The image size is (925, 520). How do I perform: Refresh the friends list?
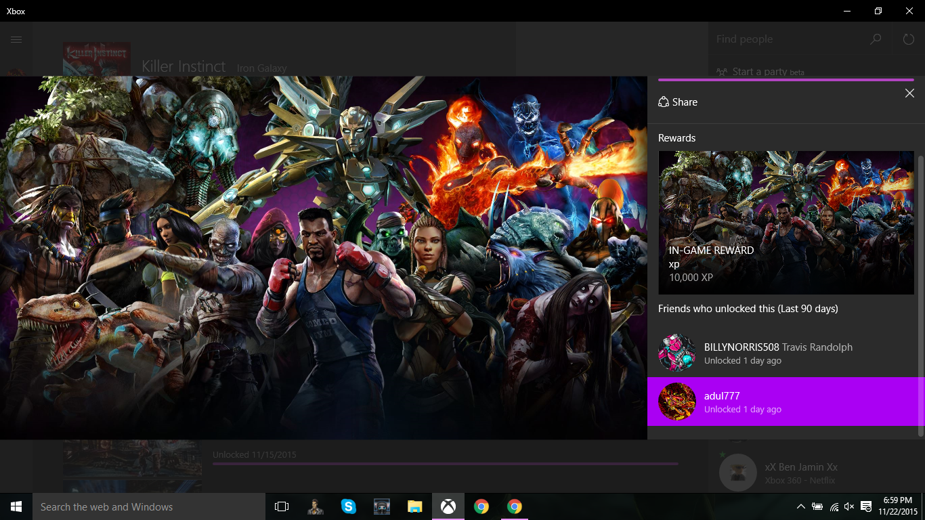point(909,39)
